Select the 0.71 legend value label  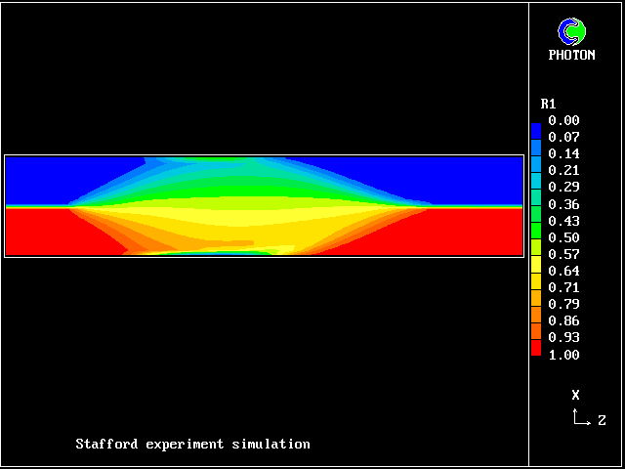point(563,287)
